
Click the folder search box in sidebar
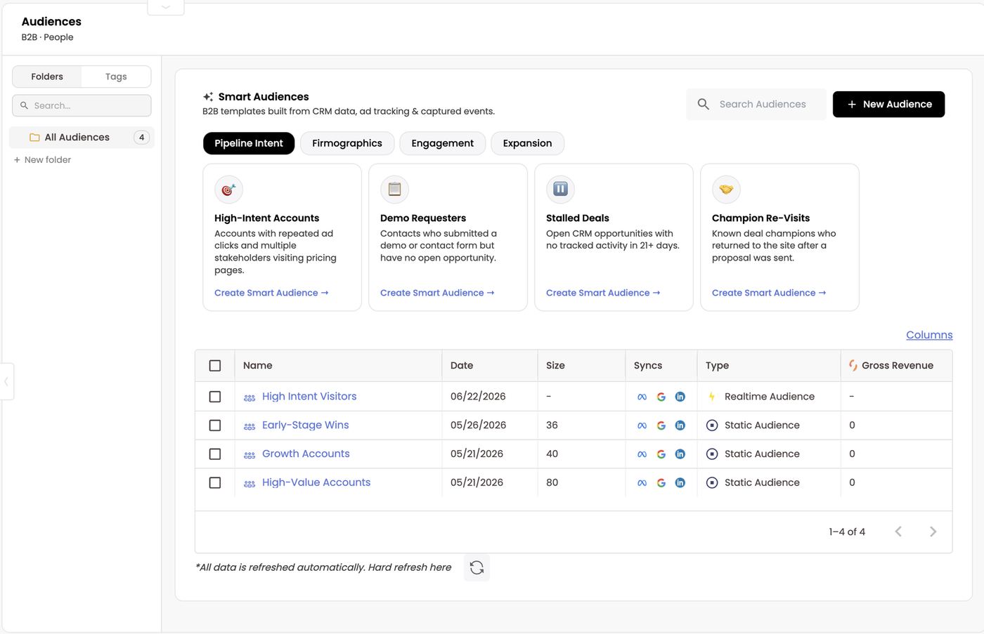[x=82, y=105]
